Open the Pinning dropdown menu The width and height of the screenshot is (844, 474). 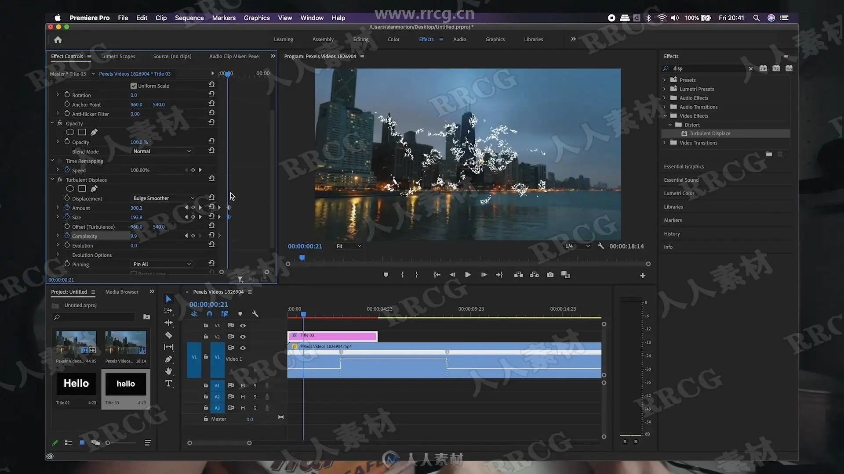point(162,264)
